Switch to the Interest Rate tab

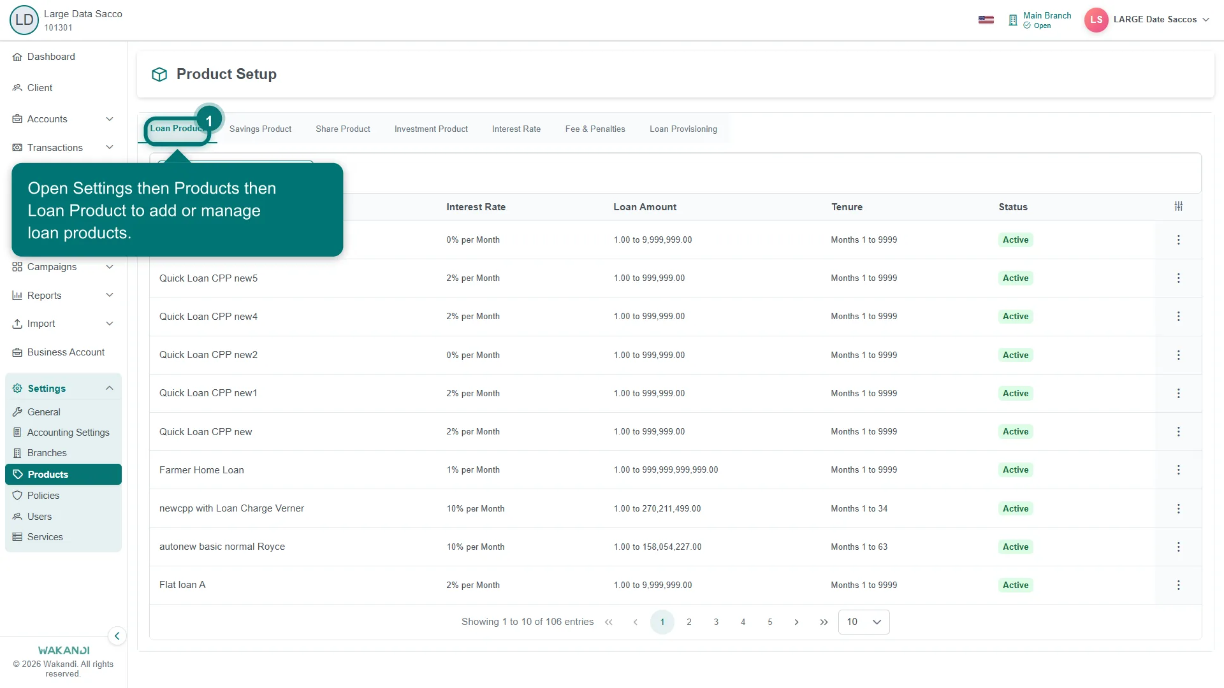pyautogui.click(x=516, y=129)
